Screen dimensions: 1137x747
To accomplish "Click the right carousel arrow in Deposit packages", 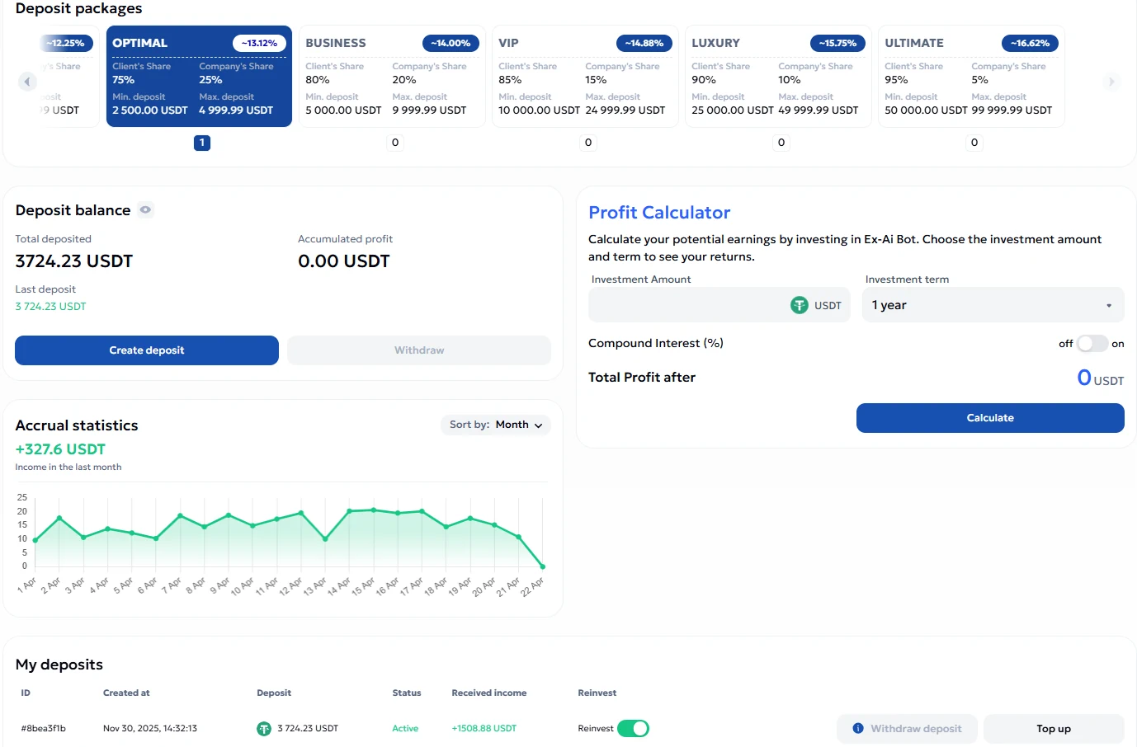I will click(1111, 82).
